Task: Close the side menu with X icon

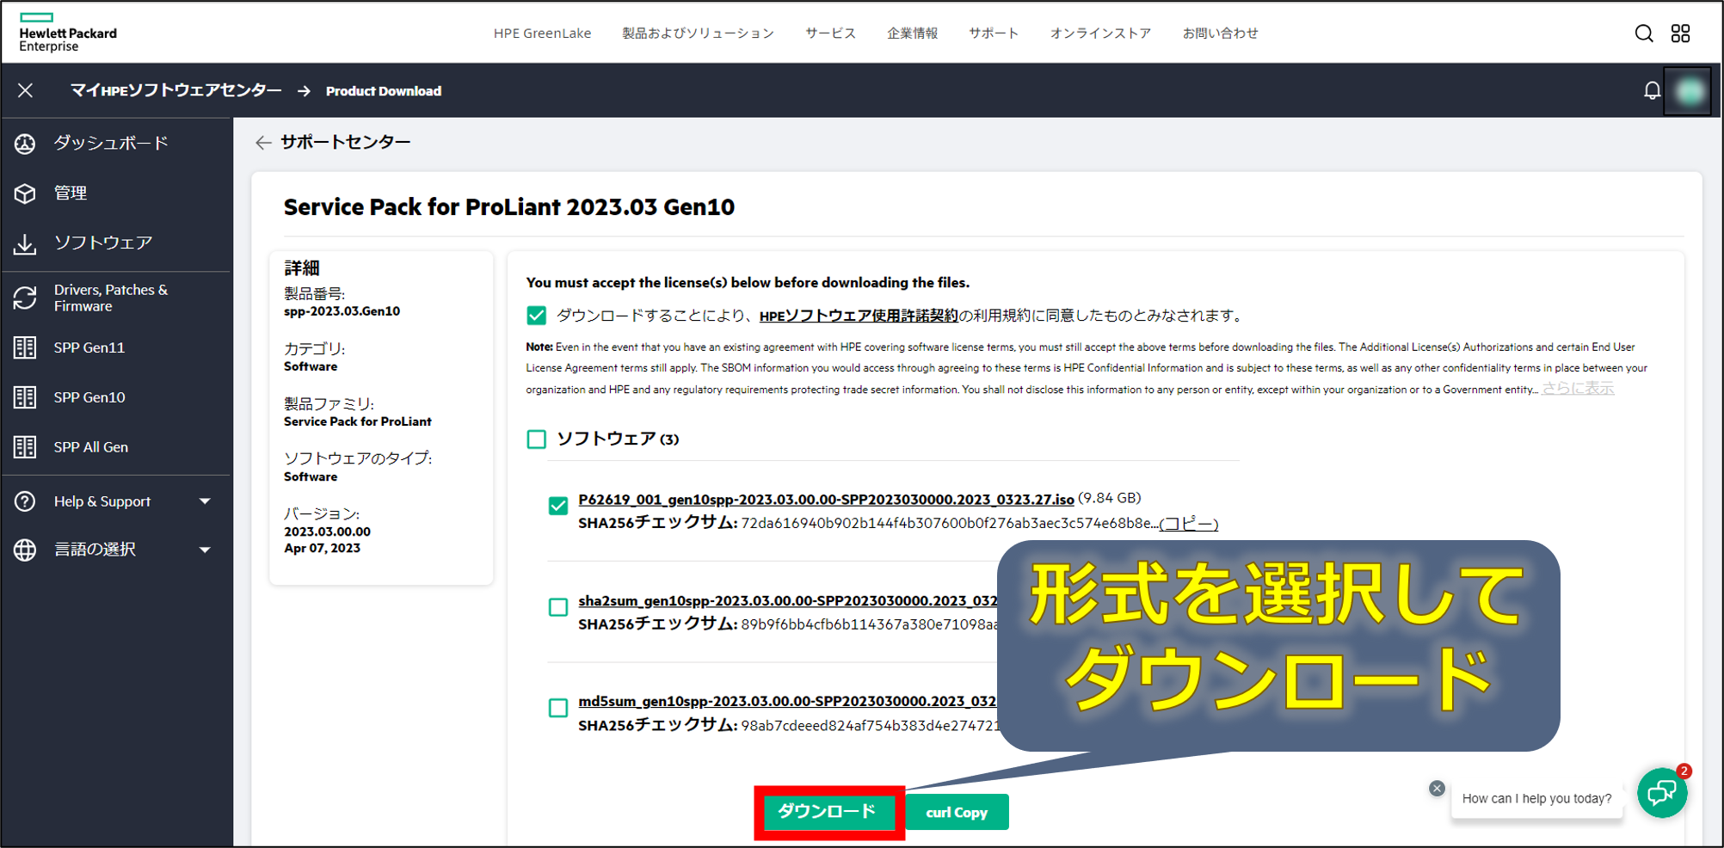Action: click(26, 90)
